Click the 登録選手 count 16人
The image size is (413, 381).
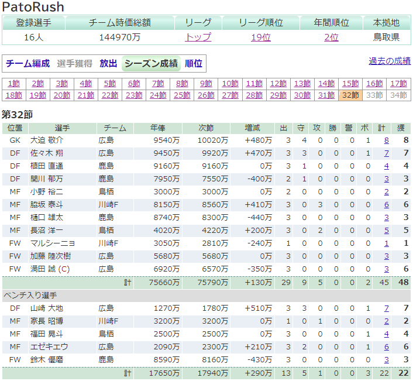34,37
